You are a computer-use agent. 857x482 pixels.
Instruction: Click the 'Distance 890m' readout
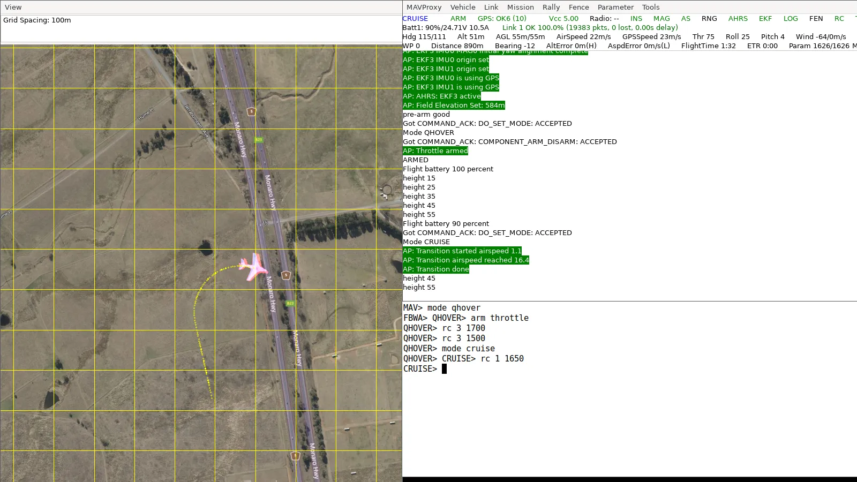[457, 46]
